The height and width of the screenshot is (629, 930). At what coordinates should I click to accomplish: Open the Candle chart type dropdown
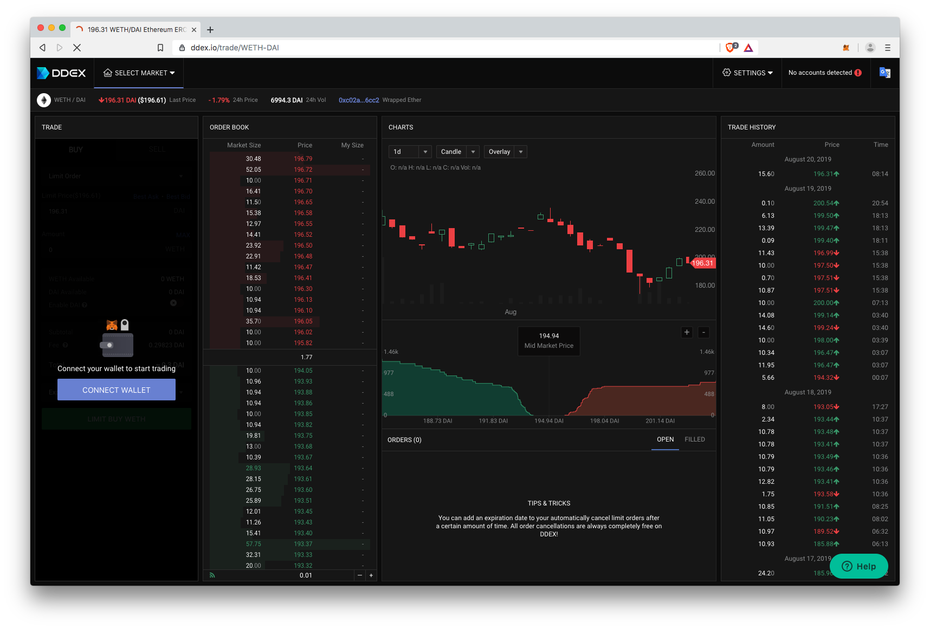tap(457, 152)
